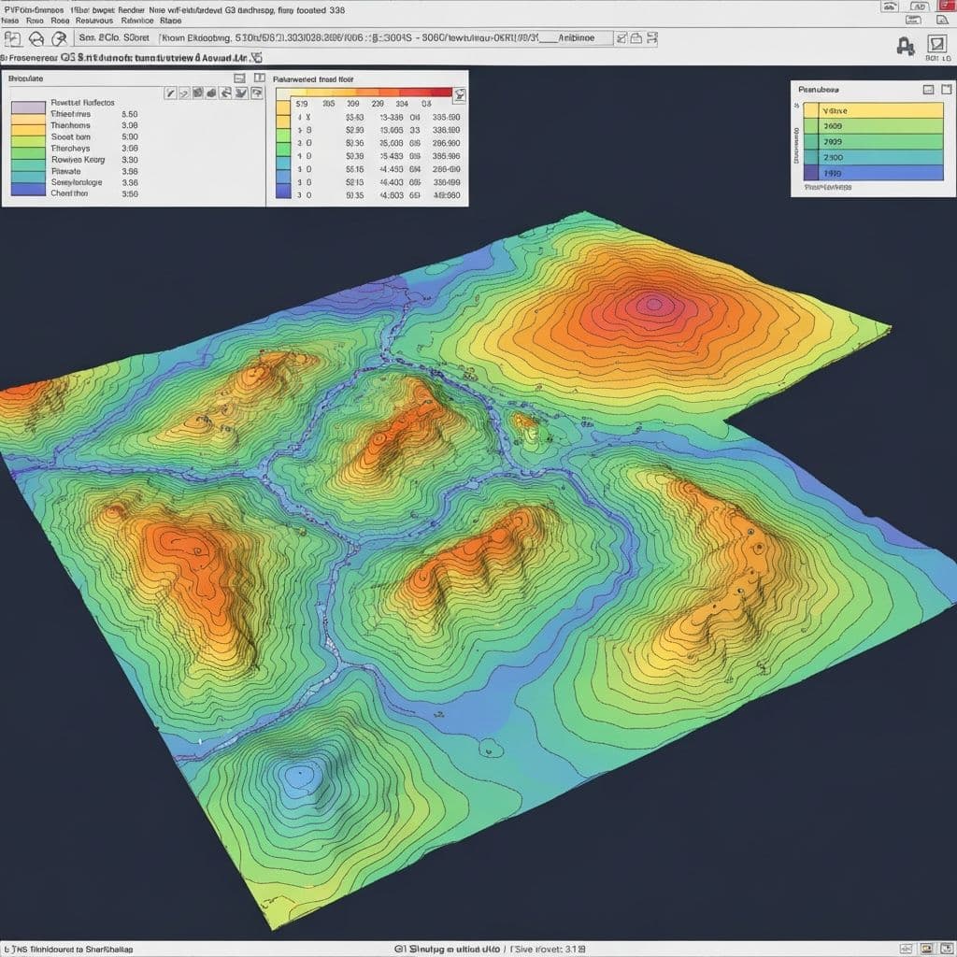This screenshot has width=957, height=957.
Task: Select the Rowiyeo Keorg legend entry
Action: [78, 160]
